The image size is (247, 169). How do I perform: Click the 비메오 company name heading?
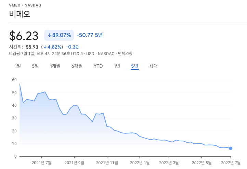pyautogui.click(x=20, y=14)
